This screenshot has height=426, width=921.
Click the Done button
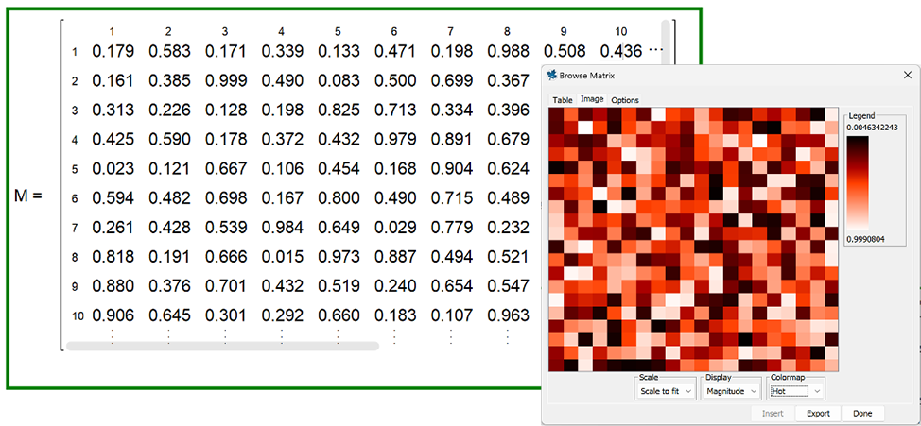[861, 414]
